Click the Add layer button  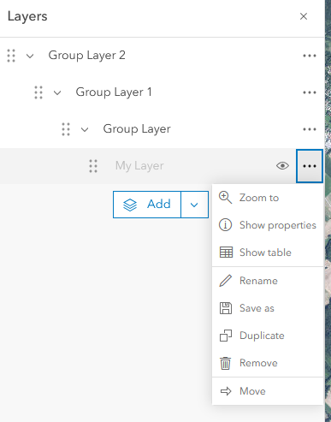tap(147, 205)
